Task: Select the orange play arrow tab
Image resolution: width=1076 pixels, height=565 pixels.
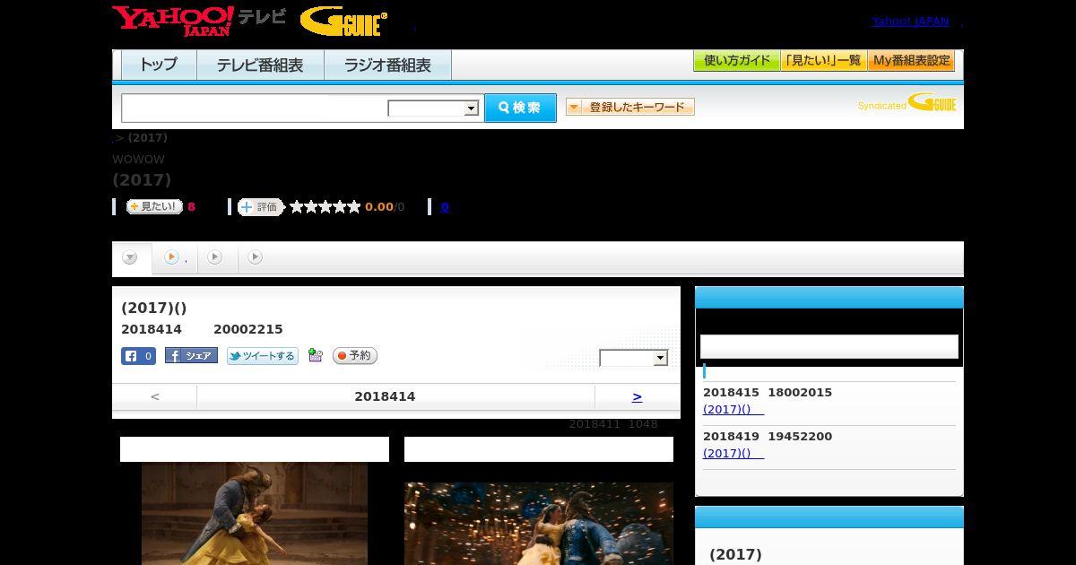Action: tap(175, 258)
